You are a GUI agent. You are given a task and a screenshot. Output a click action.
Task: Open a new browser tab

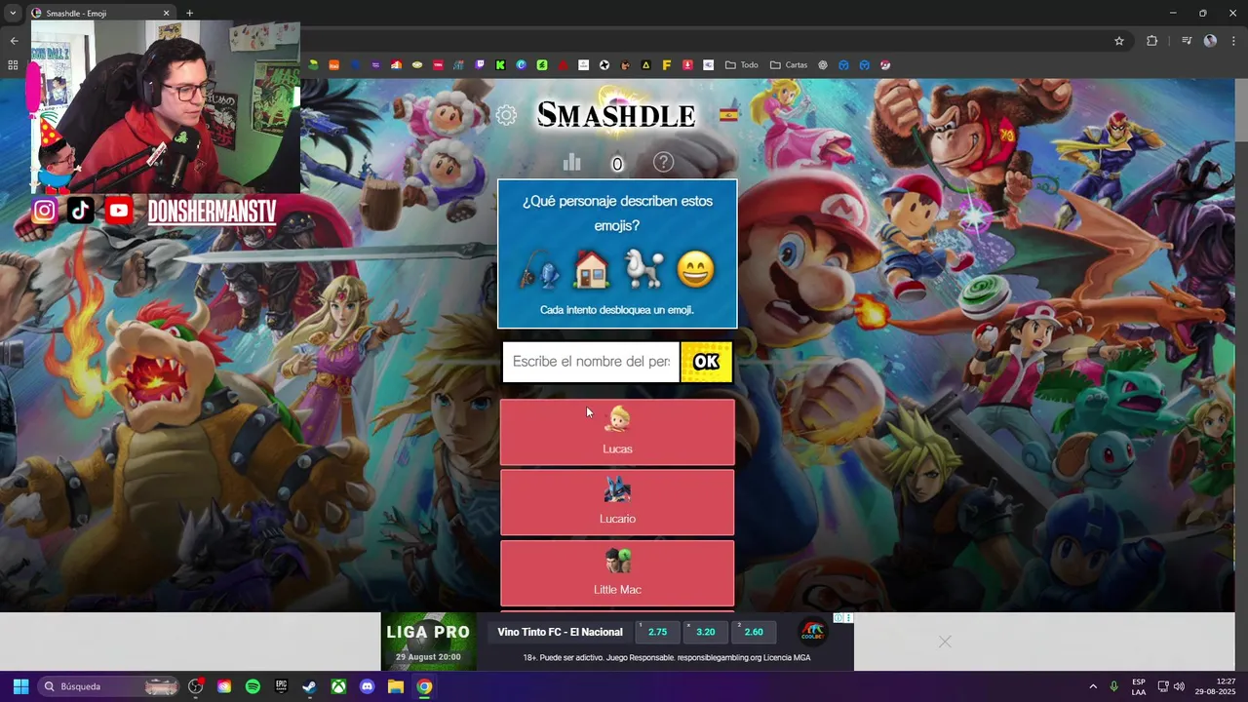click(x=189, y=14)
